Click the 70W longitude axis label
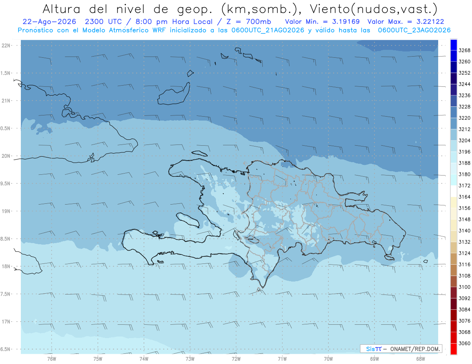 point(328,359)
